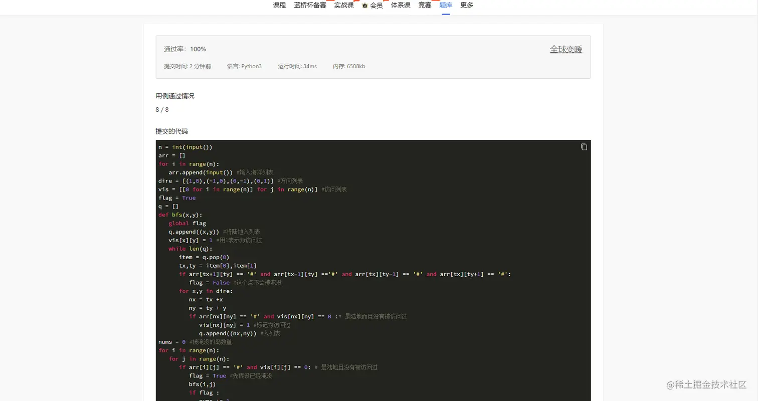Open the 体系课 menu item

point(400,6)
